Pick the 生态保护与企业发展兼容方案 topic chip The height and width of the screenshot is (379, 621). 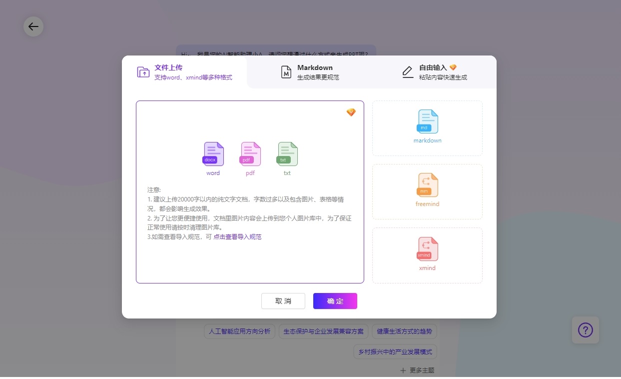pyautogui.click(x=323, y=331)
